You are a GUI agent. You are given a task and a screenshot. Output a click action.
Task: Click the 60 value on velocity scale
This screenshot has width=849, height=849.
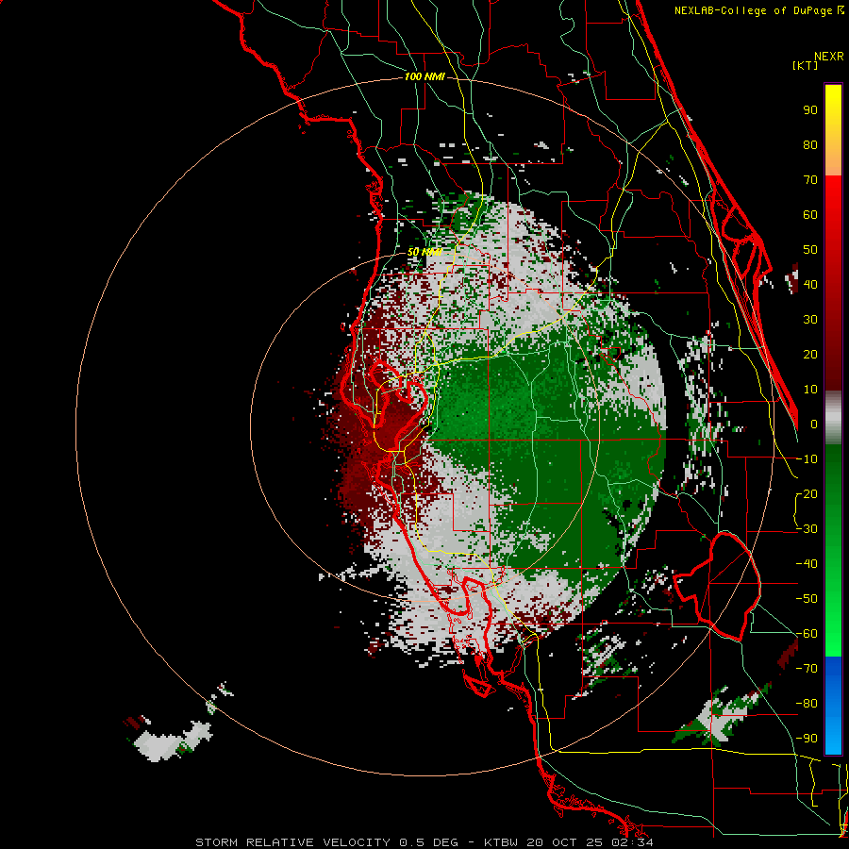[810, 214]
